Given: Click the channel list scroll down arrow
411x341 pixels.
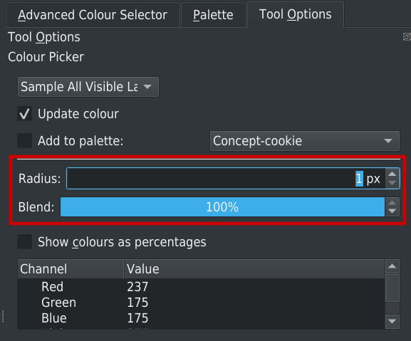Looking at the screenshot, I should (392, 321).
